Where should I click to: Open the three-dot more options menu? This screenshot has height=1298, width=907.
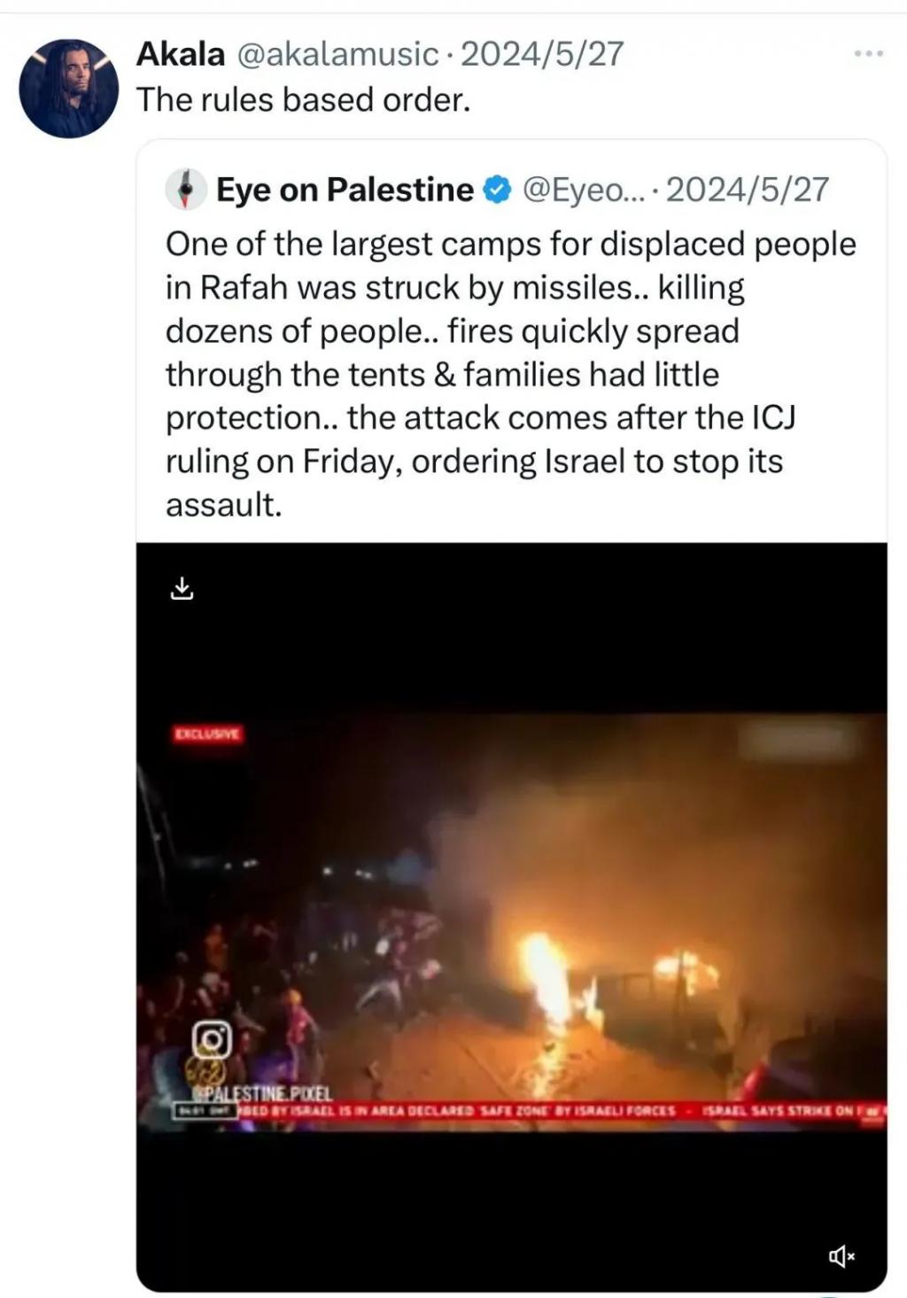point(868,54)
